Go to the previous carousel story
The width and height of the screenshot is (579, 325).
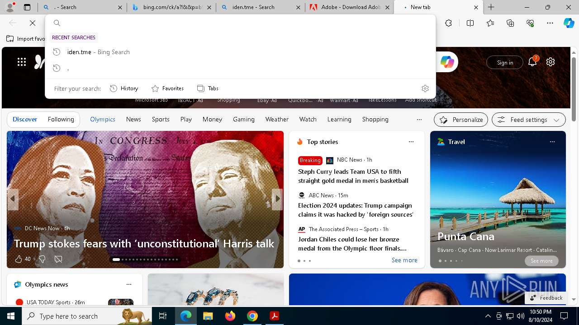click(x=13, y=199)
